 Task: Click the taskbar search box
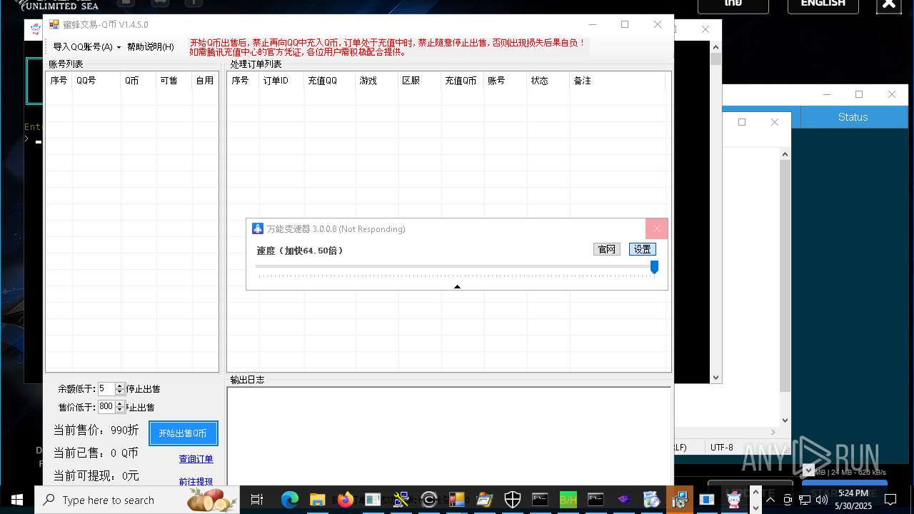click(137, 500)
